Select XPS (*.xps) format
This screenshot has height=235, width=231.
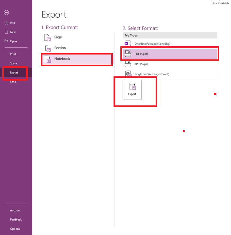170,64
